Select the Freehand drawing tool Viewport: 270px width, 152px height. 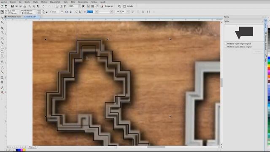[2, 38]
